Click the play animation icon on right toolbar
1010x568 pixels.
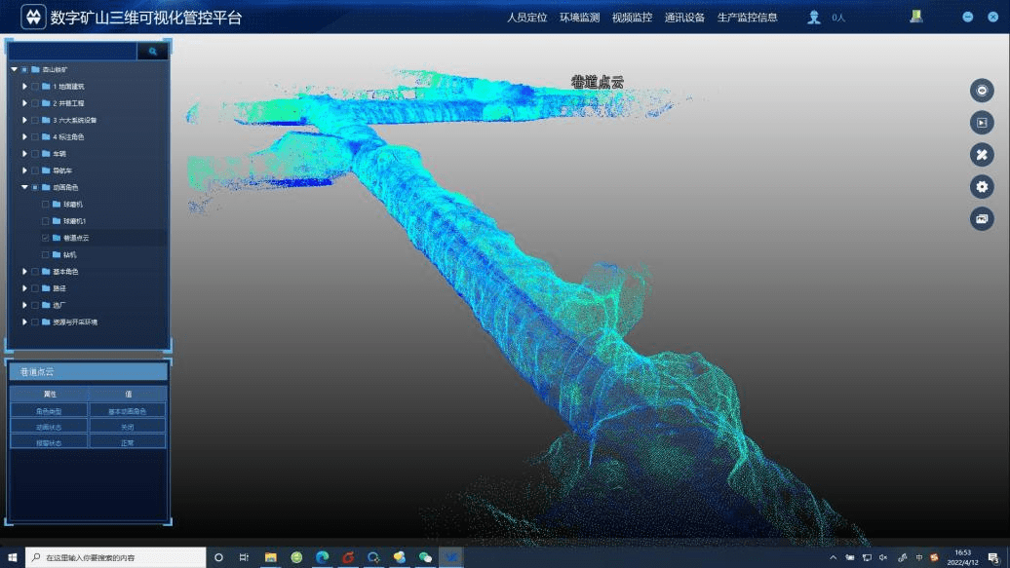coord(982,123)
